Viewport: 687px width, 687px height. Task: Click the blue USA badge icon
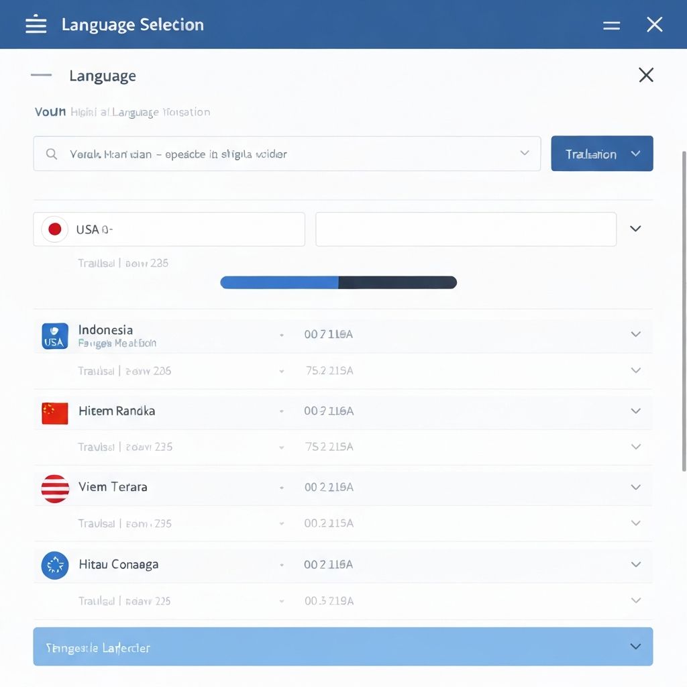(54, 336)
